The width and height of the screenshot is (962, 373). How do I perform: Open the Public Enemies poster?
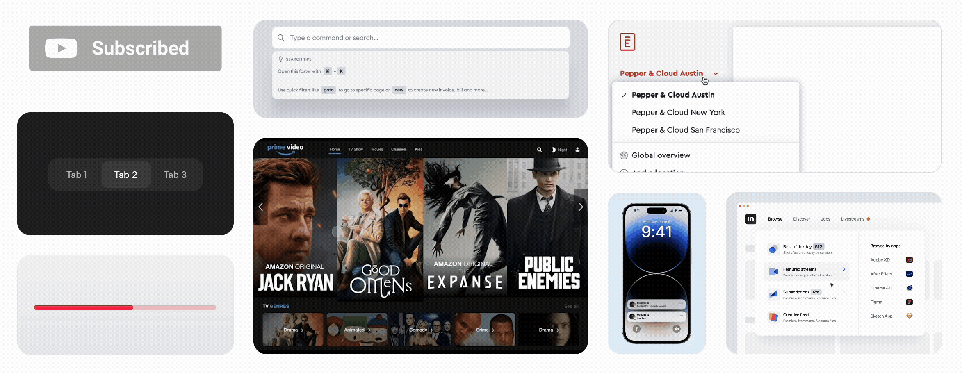(547, 227)
